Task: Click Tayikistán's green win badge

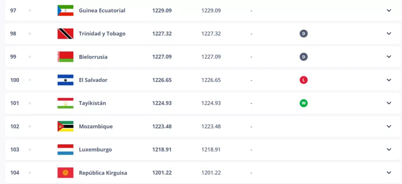Action: pyautogui.click(x=304, y=103)
